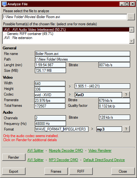Click the format list scroll up arrow
The image size is (137, 178).
pos(132,30)
